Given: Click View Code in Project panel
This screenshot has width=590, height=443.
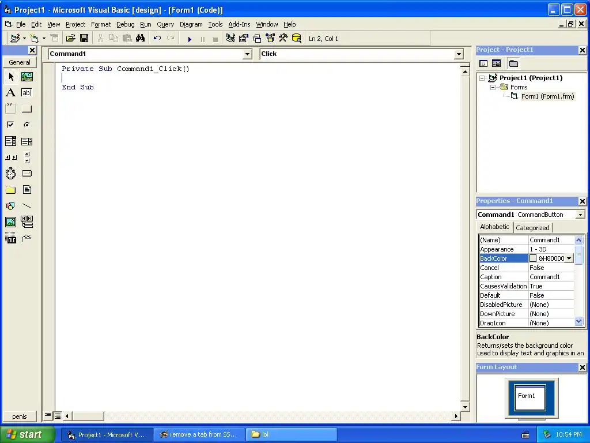Looking at the screenshot, I should [x=483, y=63].
